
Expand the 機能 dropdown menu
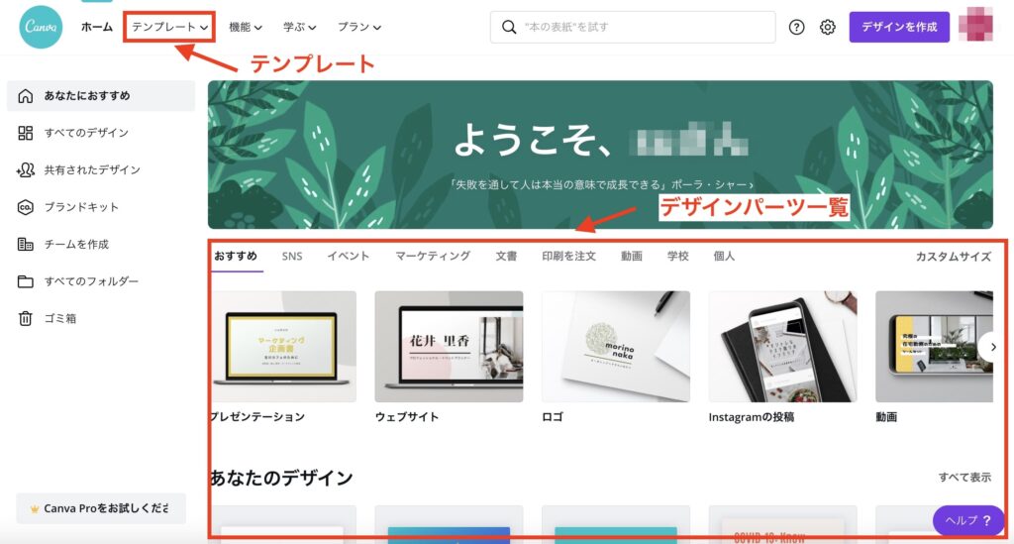pos(246,27)
